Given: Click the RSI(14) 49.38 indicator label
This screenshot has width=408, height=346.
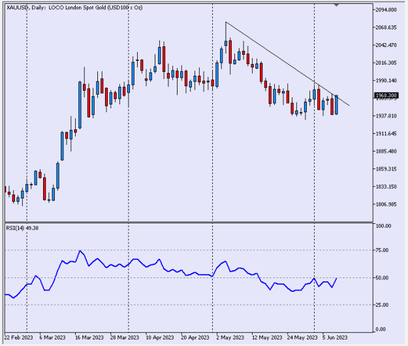Looking at the screenshot, I should tap(22, 228).
